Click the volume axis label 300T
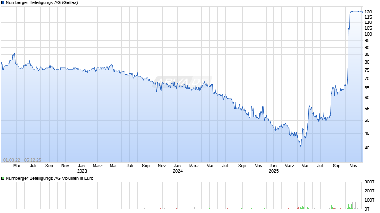The image size is (380, 213). pos(369,182)
